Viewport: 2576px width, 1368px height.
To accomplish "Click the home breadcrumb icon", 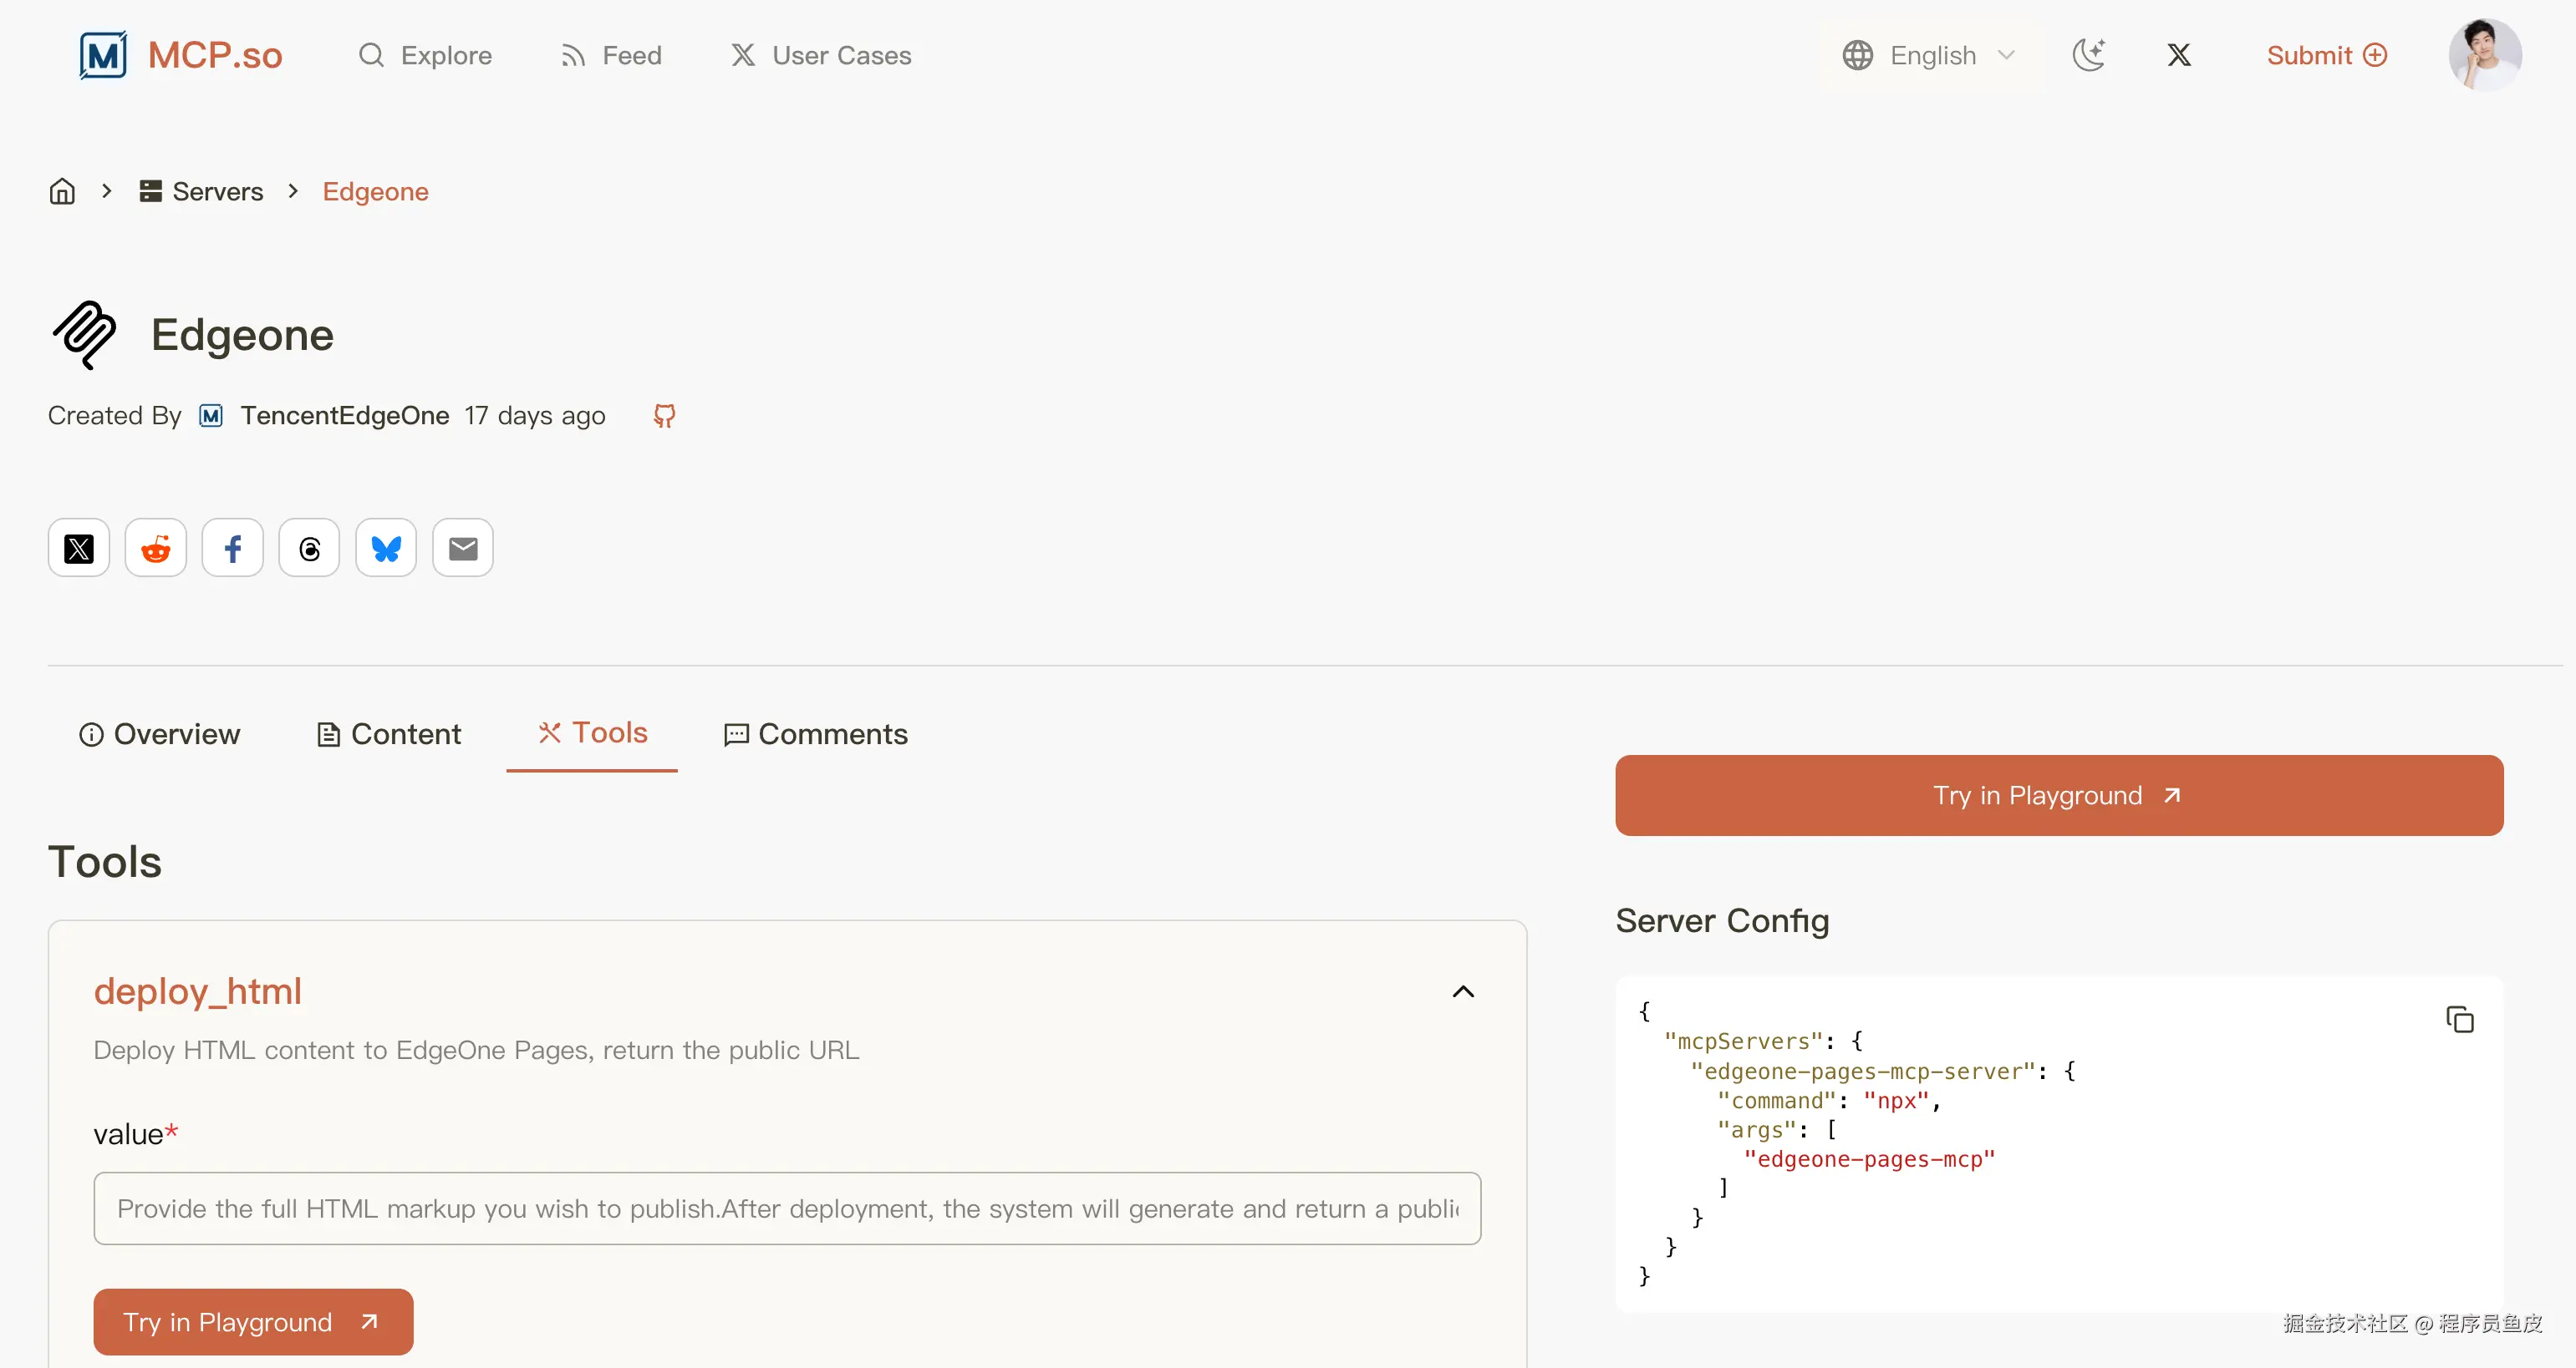I will point(62,191).
